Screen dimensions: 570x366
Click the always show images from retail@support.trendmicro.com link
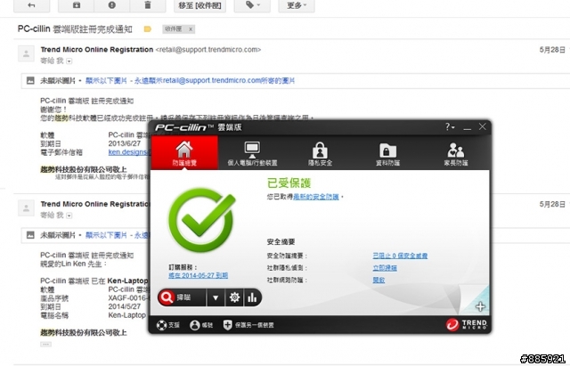215,81
